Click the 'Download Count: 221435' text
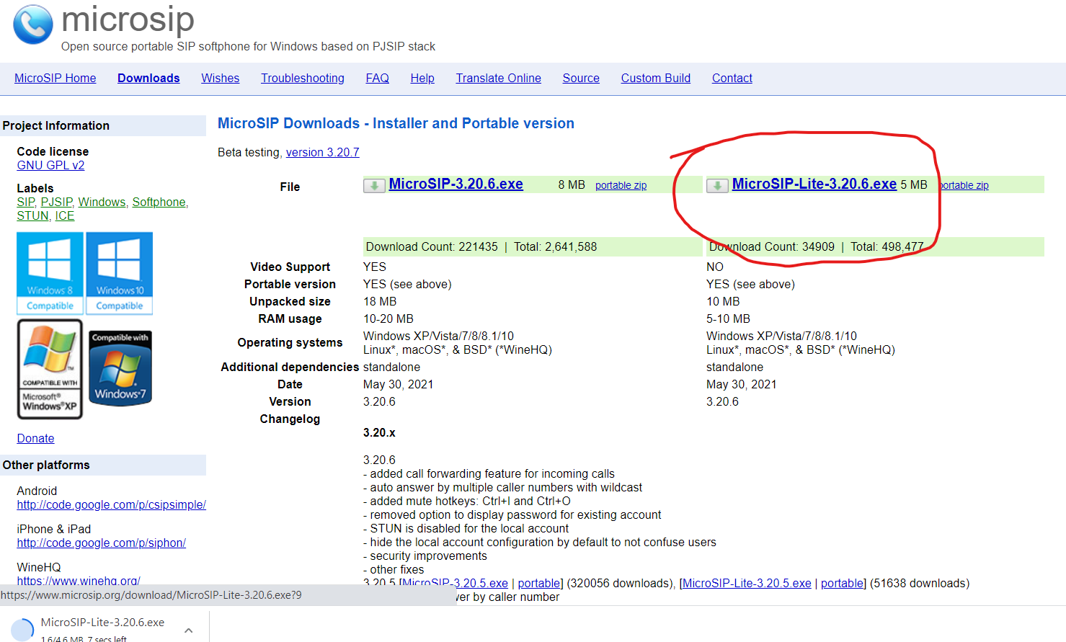Screen dimensions: 1066x642 432,246
